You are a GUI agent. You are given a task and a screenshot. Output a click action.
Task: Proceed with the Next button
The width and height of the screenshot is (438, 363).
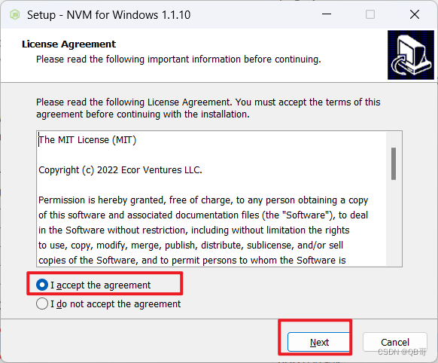tap(318, 342)
